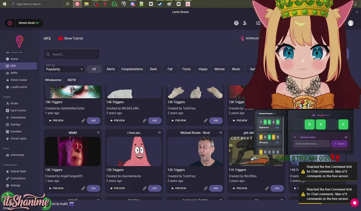The width and height of the screenshot is (361, 211).
Task: Open WhatsApp from the taskbar
Action: click(114, 4)
